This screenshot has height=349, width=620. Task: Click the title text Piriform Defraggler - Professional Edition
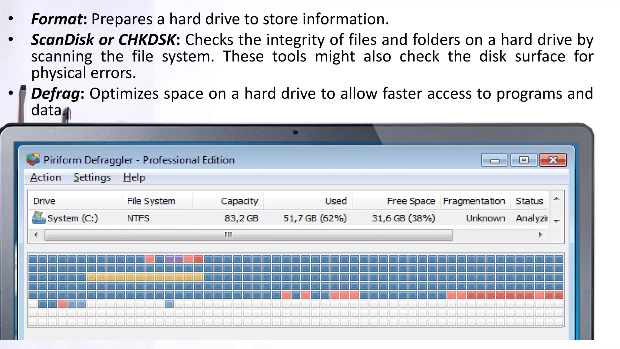pos(139,160)
